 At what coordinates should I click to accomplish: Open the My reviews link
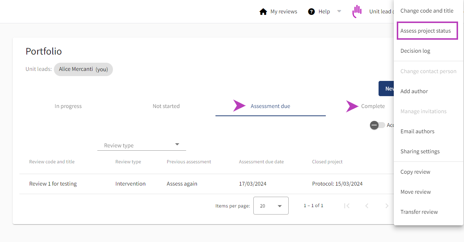(x=283, y=12)
